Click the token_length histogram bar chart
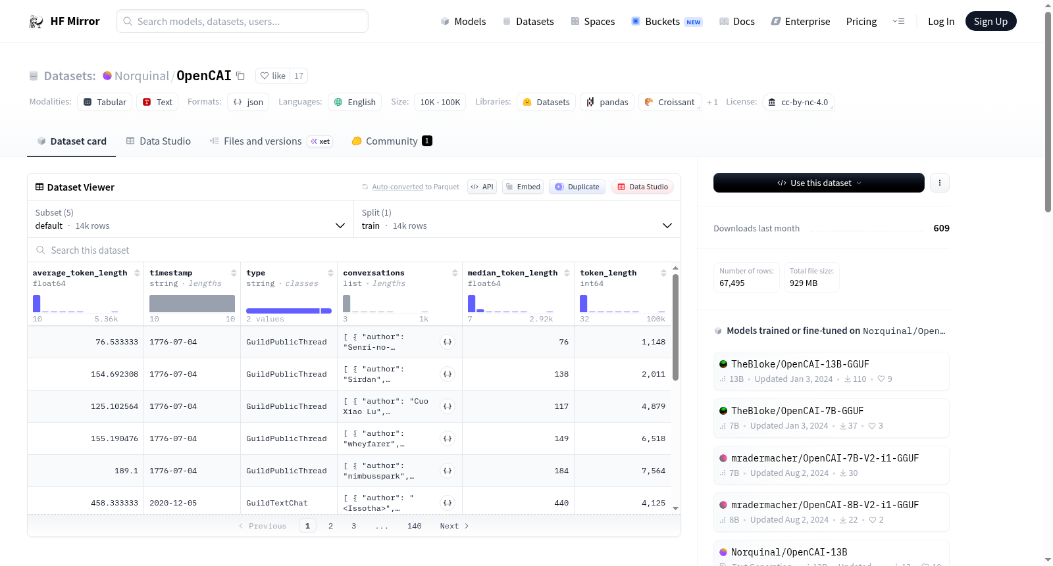This screenshot has width=1053, height=566. click(623, 304)
